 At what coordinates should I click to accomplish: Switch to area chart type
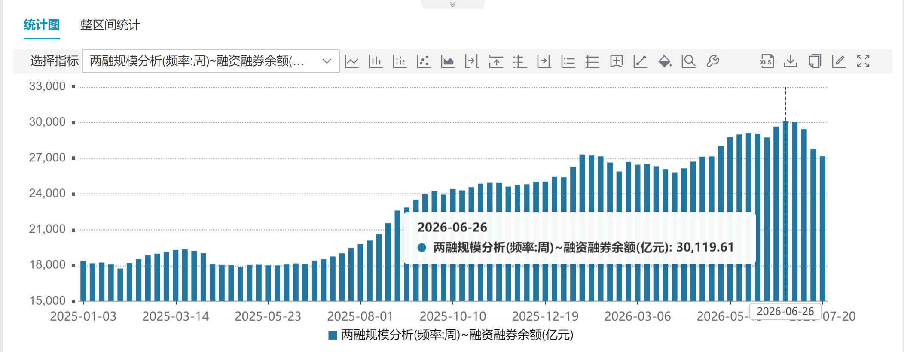click(448, 61)
